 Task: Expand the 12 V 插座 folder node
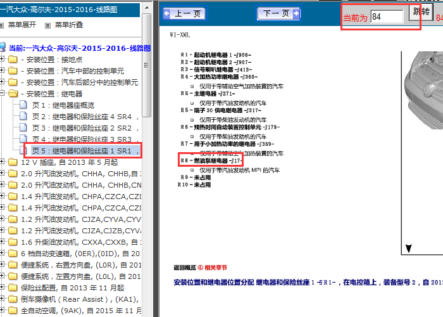[x=2, y=162]
